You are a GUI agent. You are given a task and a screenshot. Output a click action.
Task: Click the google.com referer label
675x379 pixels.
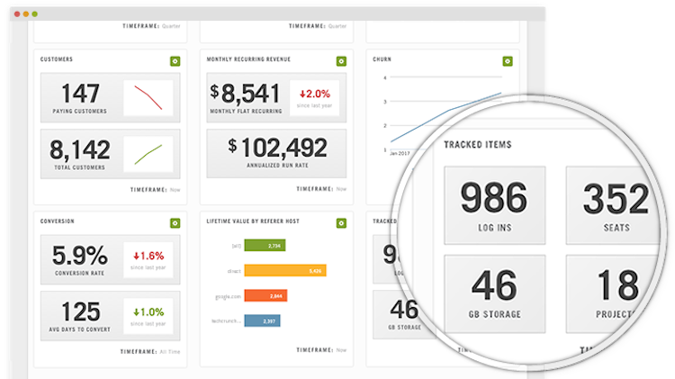(228, 296)
